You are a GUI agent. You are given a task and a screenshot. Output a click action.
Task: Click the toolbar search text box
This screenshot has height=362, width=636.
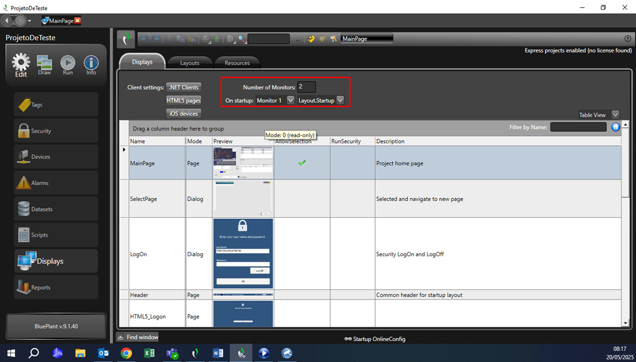pos(268,39)
